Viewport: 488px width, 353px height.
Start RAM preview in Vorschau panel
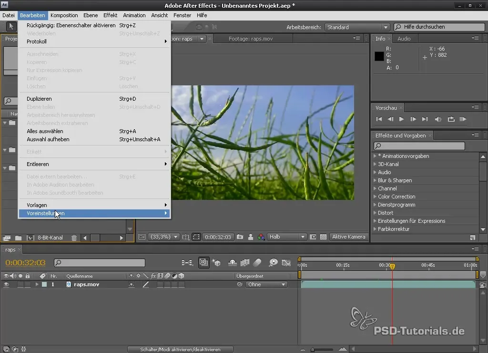[463, 119]
